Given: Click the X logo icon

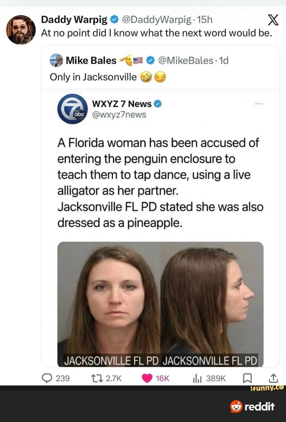Looking at the screenshot, I should [273, 20].
